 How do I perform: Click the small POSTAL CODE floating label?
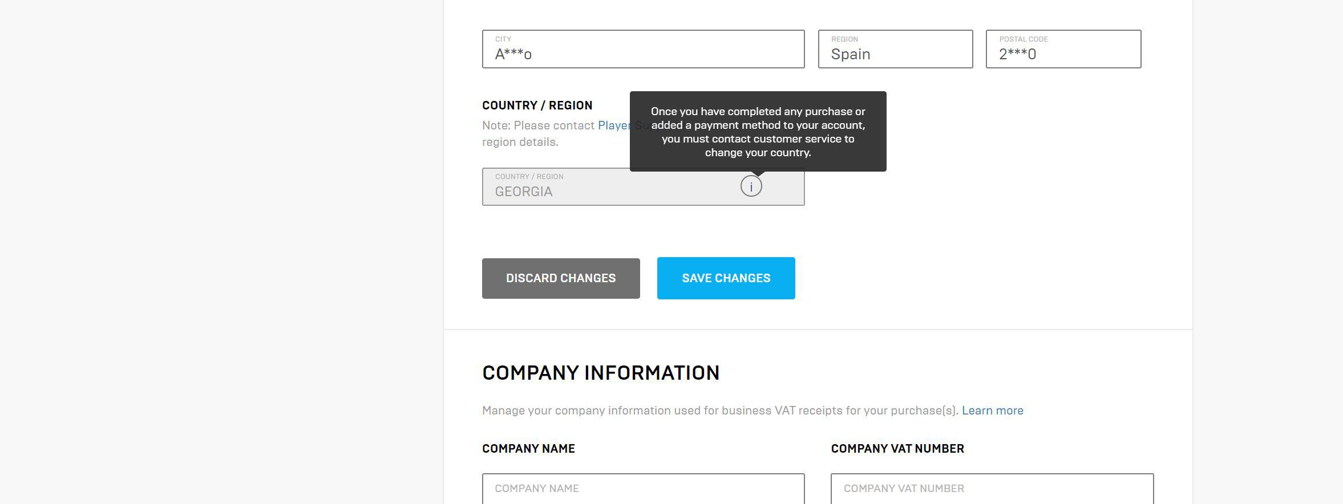point(1023,39)
